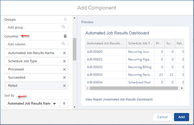Remove the Processed column
194x125 pixels.
point(64,69)
